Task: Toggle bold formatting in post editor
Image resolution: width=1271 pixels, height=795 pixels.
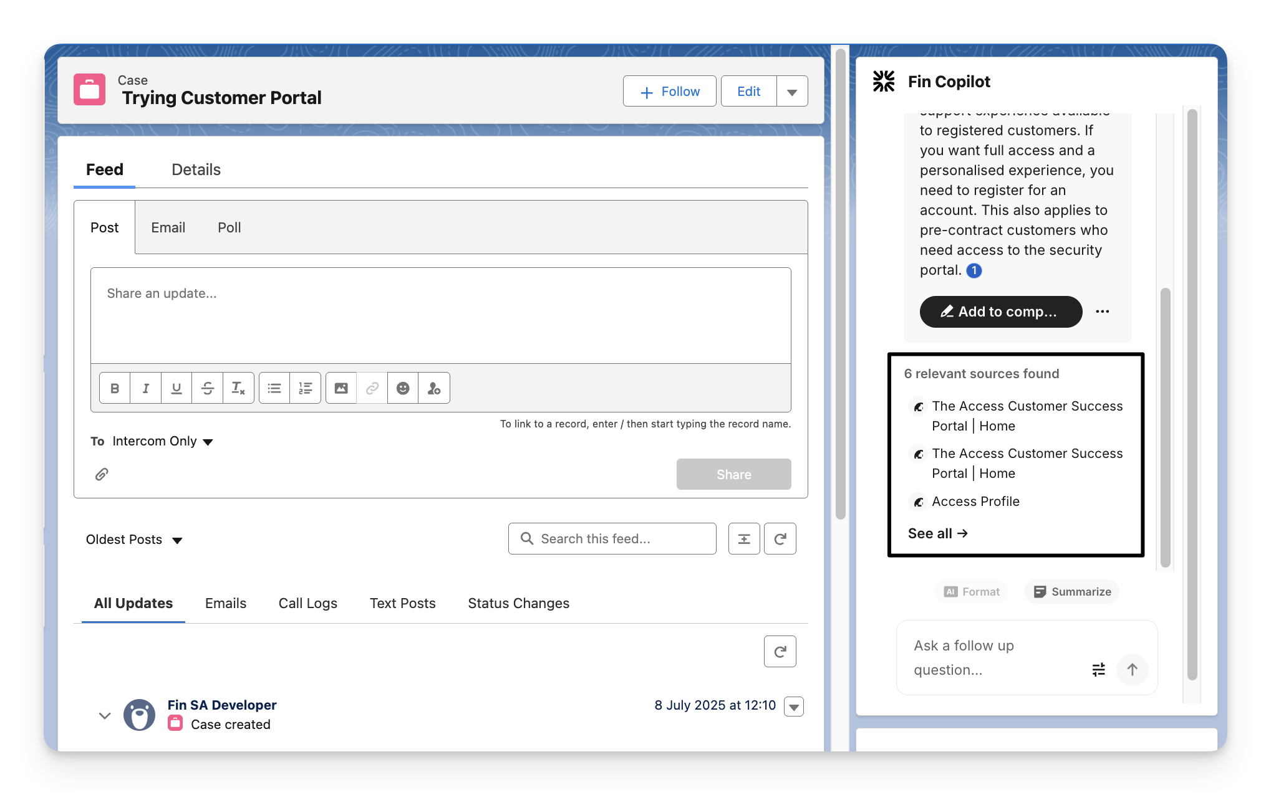Action: (x=115, y=388)
